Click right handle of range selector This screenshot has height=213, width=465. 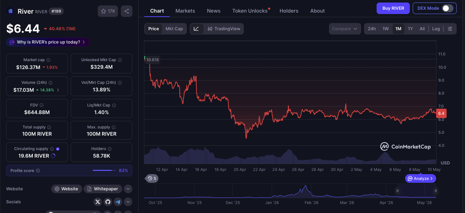436,191
